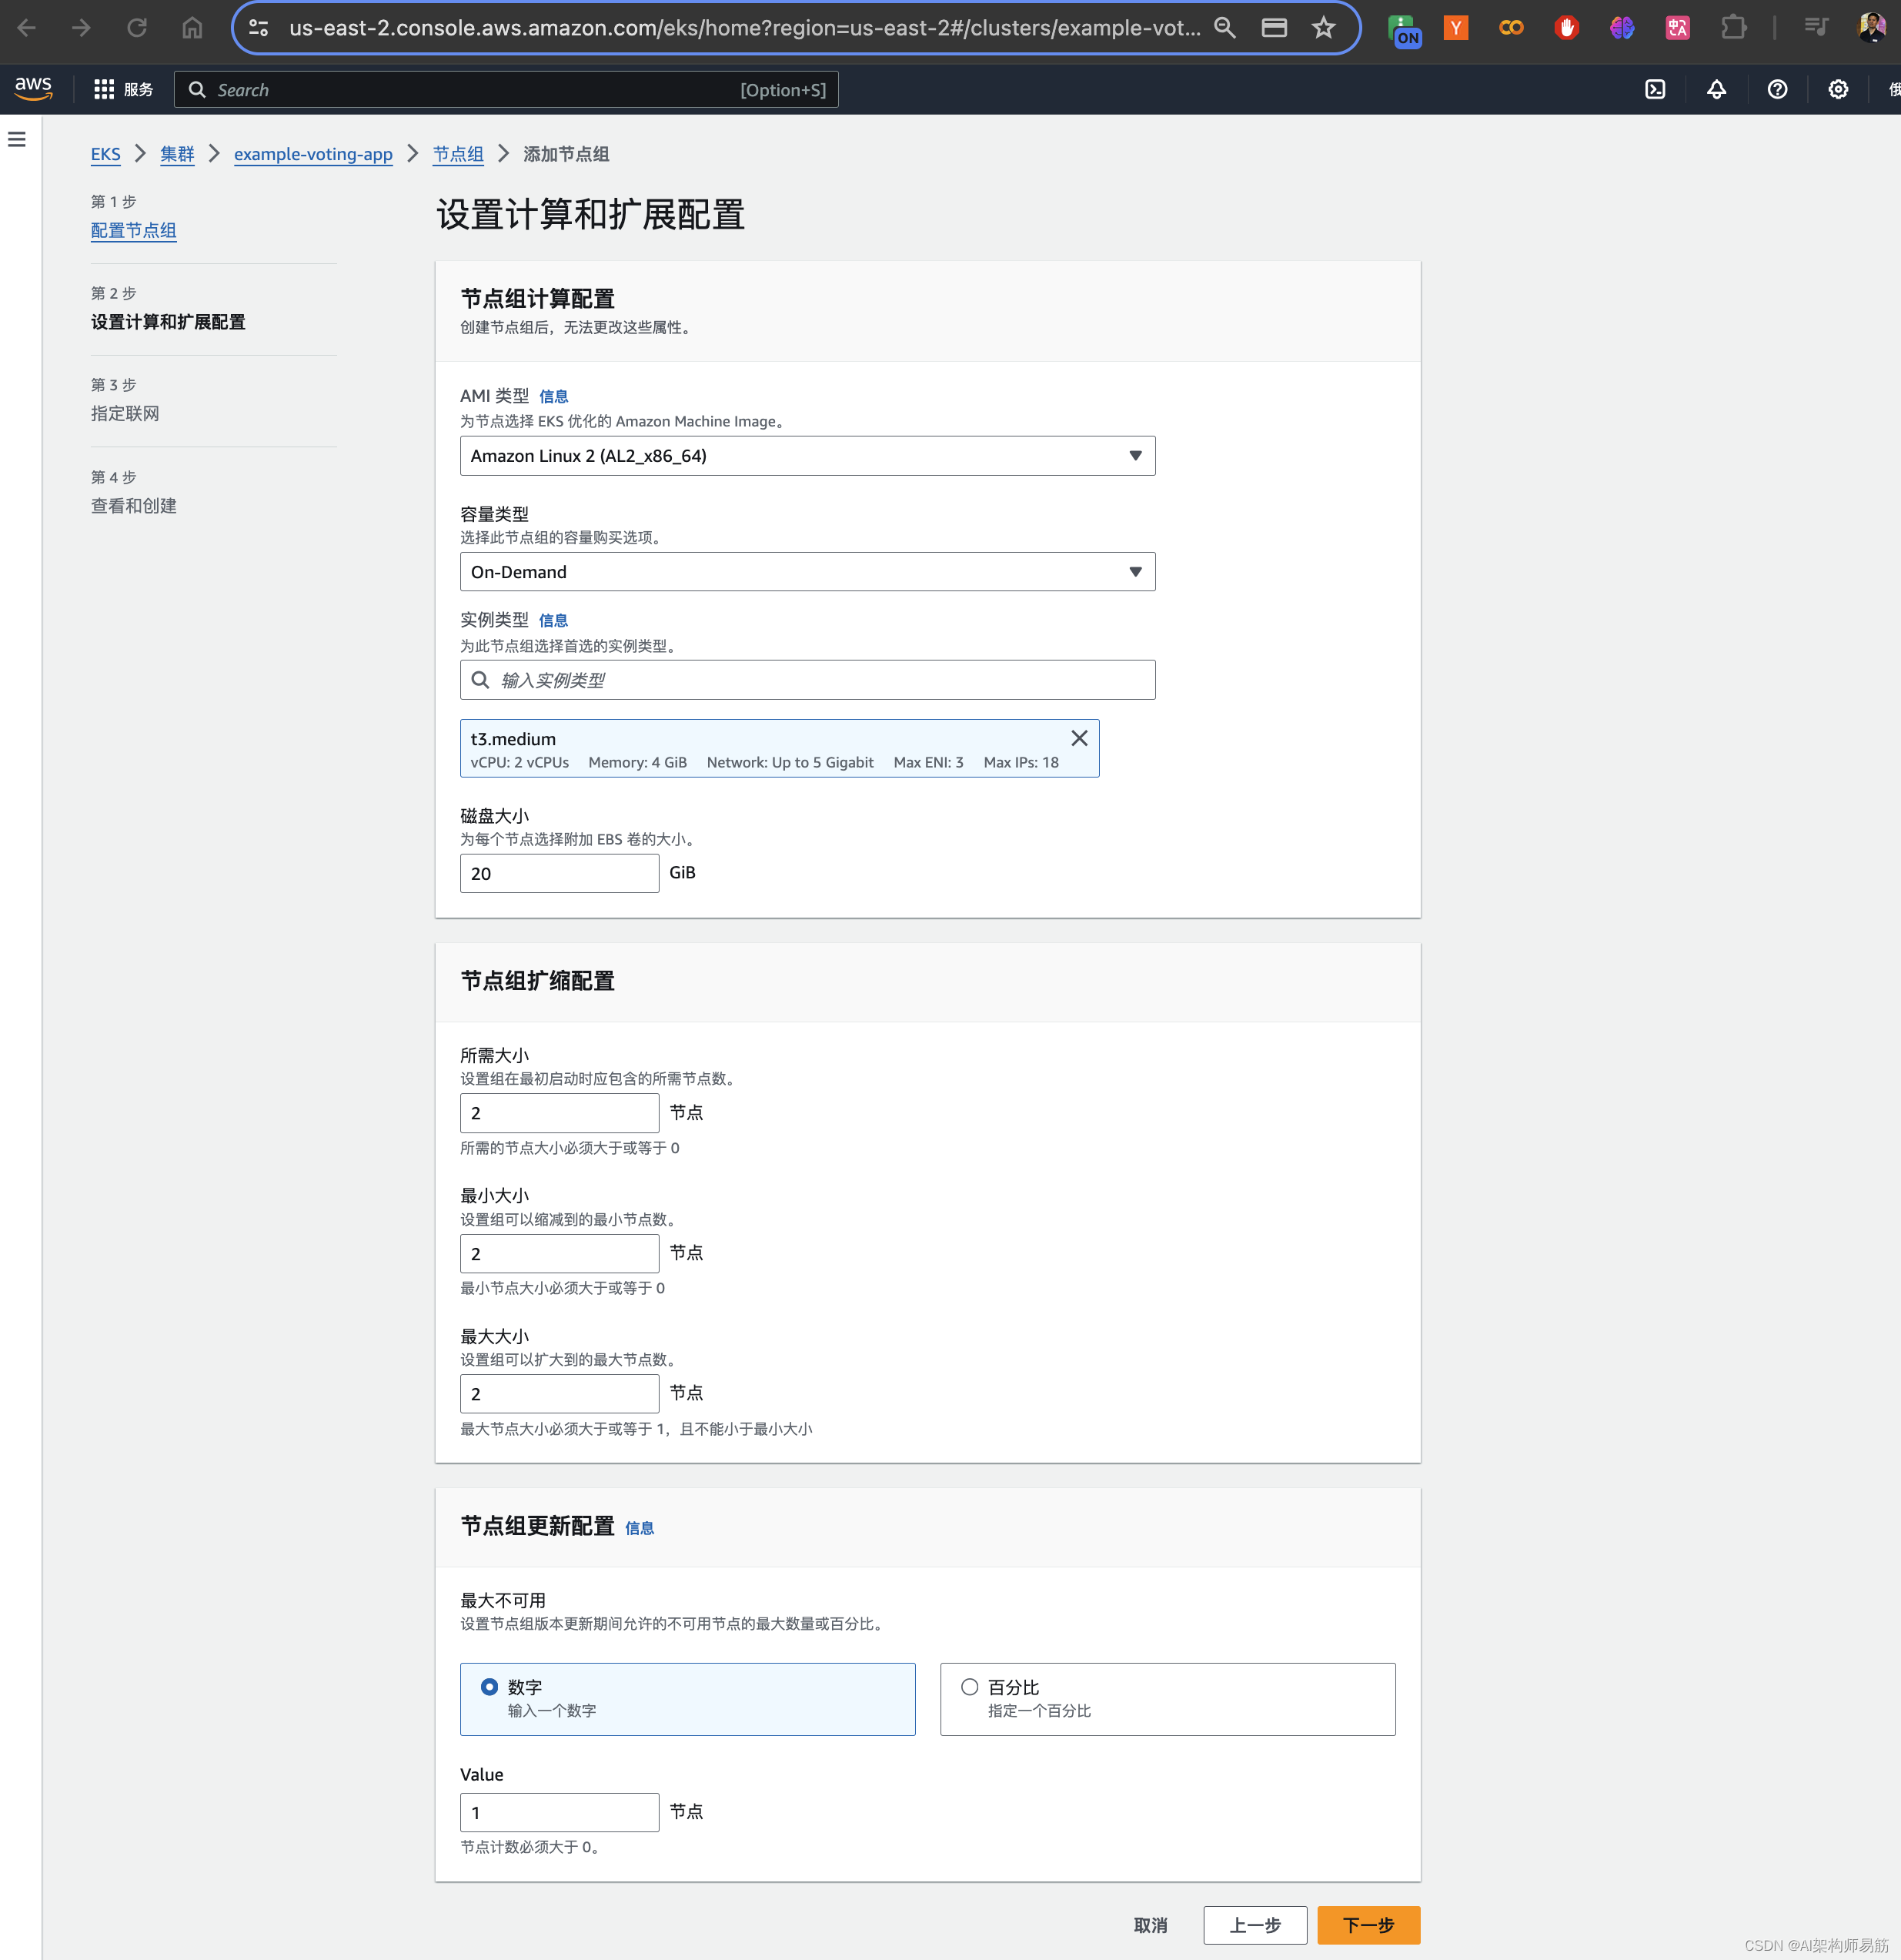
Task: Click the payment card icon in address bar
Action: pos(1274,28)
